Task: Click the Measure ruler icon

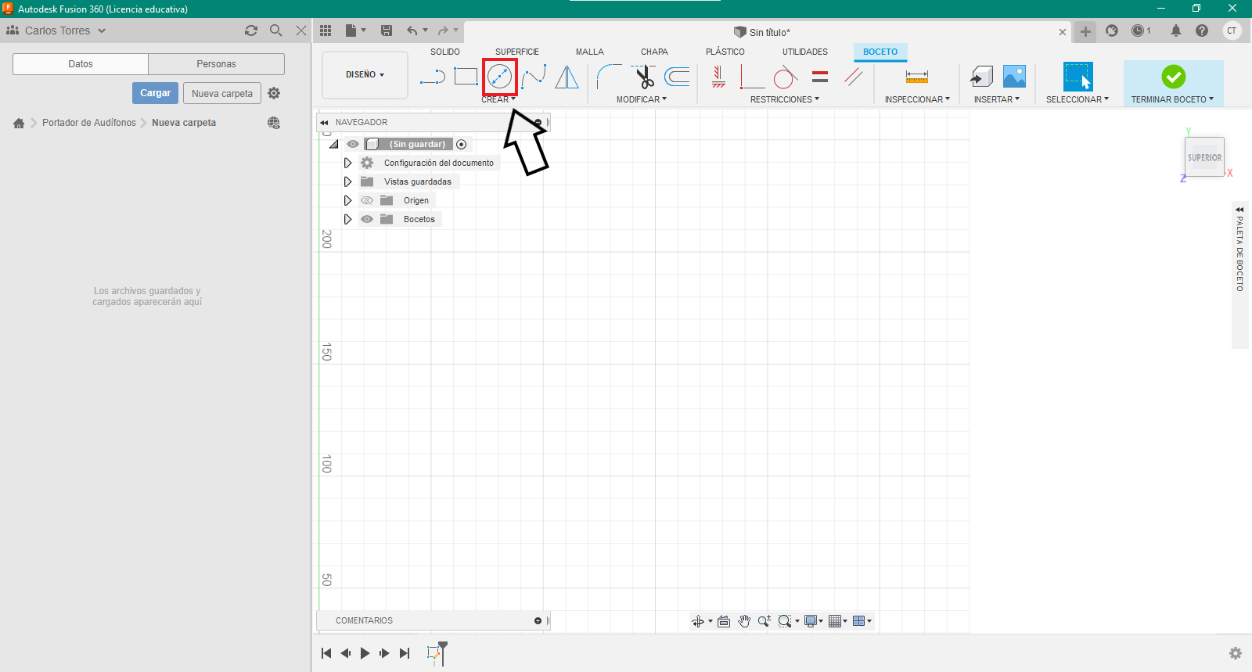Action: pyautogui.click(x=916, y=77)
